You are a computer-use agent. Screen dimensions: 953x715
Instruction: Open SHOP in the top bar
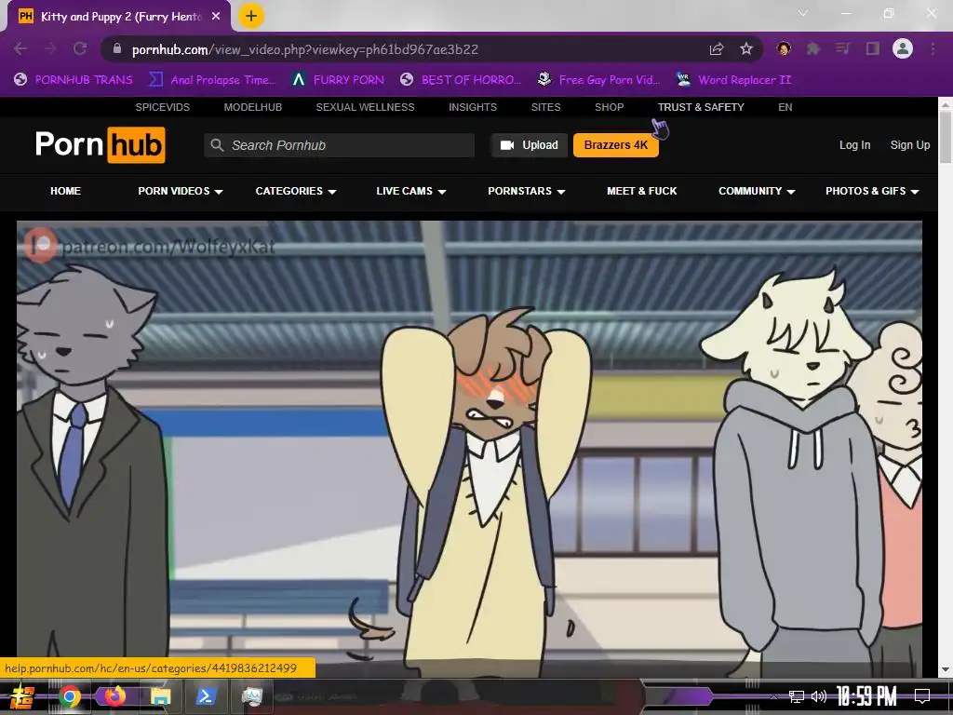pyautogui.click(x=609, y=107)
